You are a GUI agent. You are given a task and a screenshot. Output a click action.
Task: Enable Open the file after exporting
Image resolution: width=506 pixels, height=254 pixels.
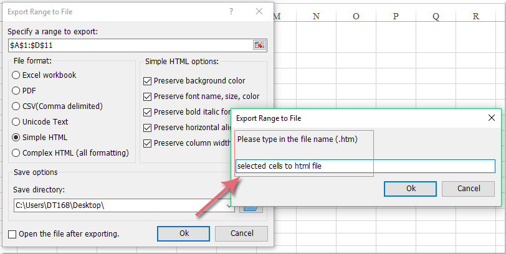tap(13, 234)
